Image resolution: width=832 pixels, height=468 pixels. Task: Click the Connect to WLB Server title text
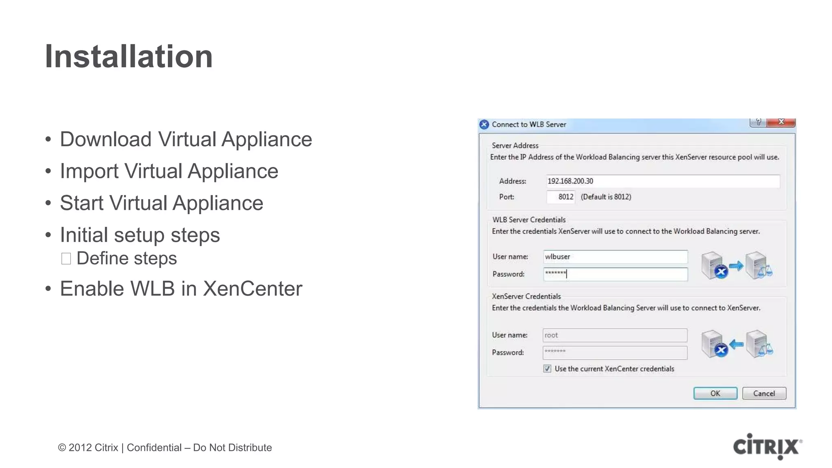[x=529, y=124]
